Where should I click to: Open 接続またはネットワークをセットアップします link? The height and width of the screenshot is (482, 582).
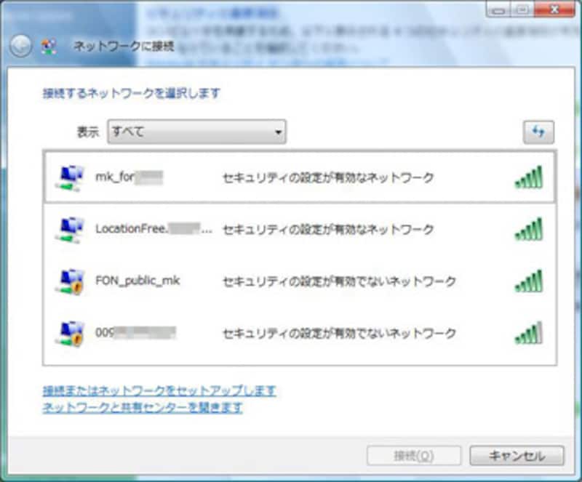click(x=159, y=390)
